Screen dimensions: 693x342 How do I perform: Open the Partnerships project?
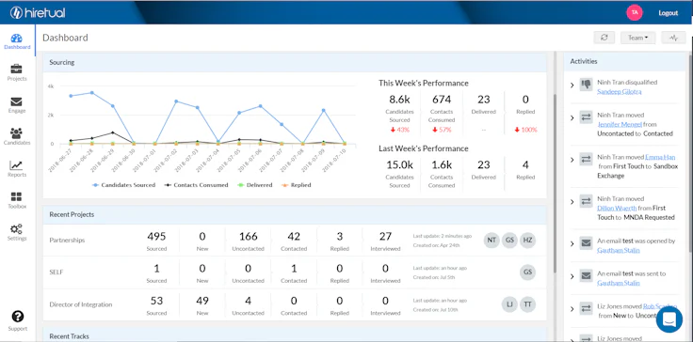pyautogui.click(x=67, y=241)
